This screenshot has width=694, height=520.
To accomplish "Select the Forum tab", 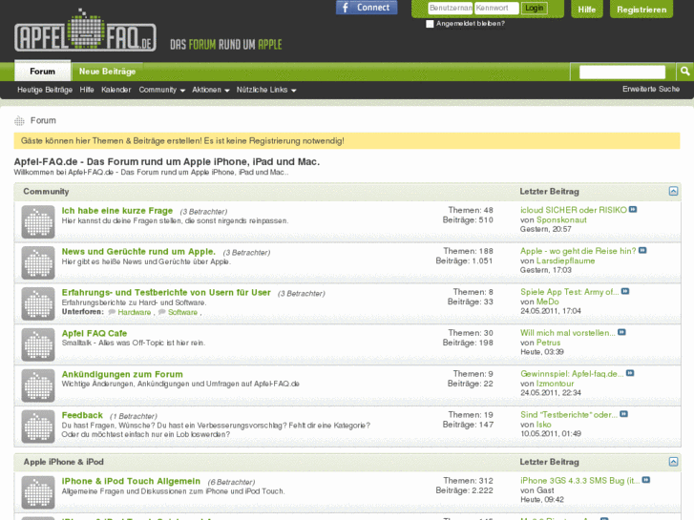I will pos(43,72).
